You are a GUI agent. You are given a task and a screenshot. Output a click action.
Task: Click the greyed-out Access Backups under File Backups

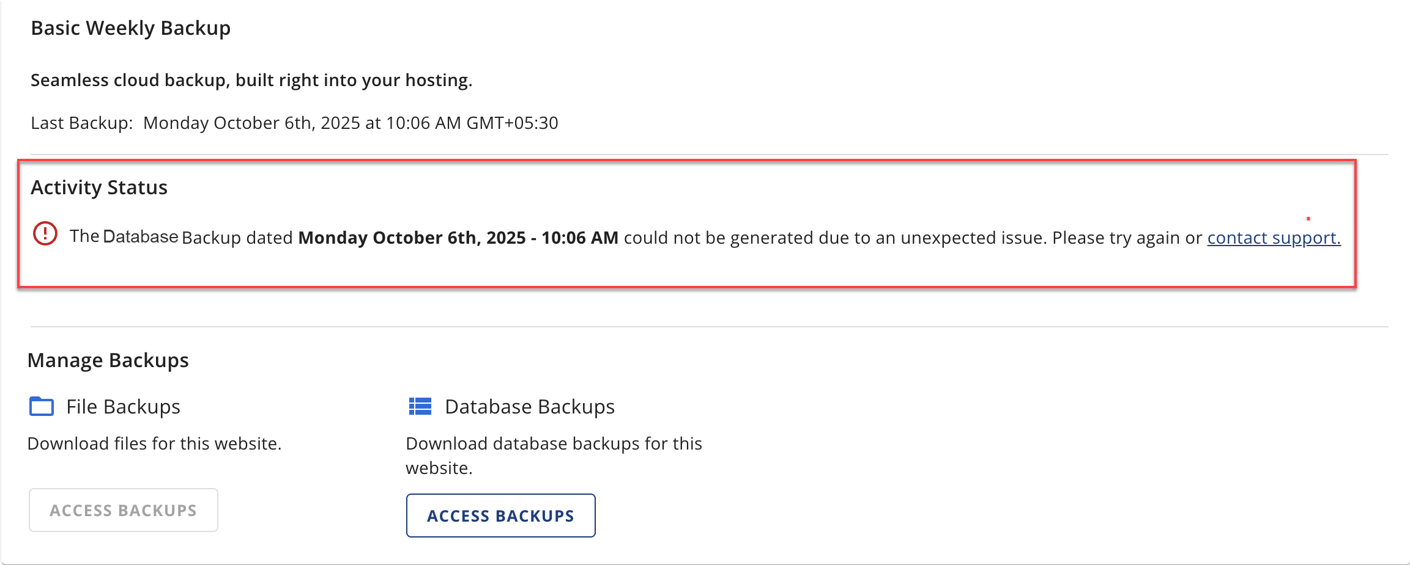click(124, 510)
